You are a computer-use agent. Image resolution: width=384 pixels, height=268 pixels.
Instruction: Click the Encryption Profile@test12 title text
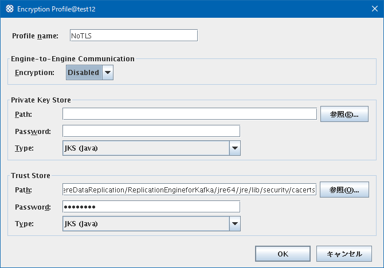click(56, 9)
